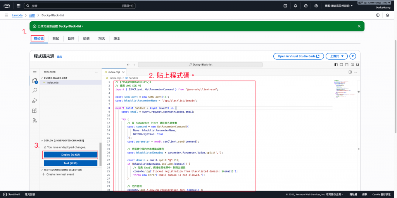
Task: Open the AWS home logo
Action: pos(7,5)
